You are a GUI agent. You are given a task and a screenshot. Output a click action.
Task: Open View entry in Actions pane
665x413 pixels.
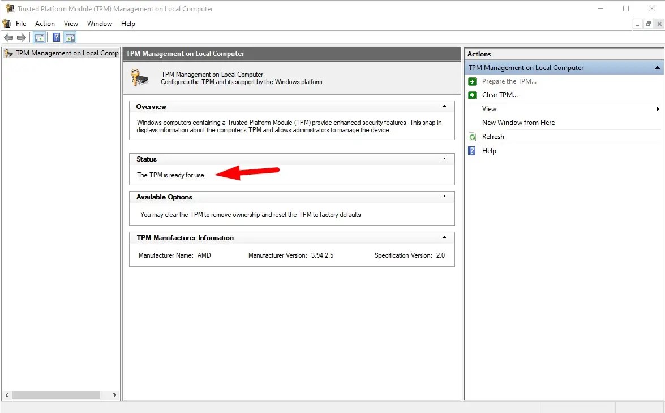pos(489,109)
